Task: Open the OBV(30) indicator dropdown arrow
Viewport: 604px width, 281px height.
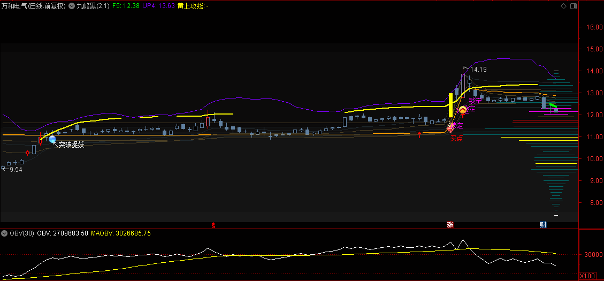Action: (x=4, y=233)
